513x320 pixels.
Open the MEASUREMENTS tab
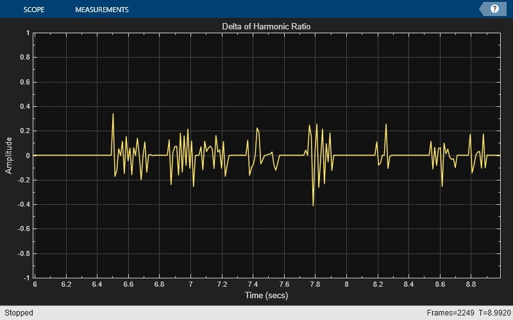pos(102,10)
